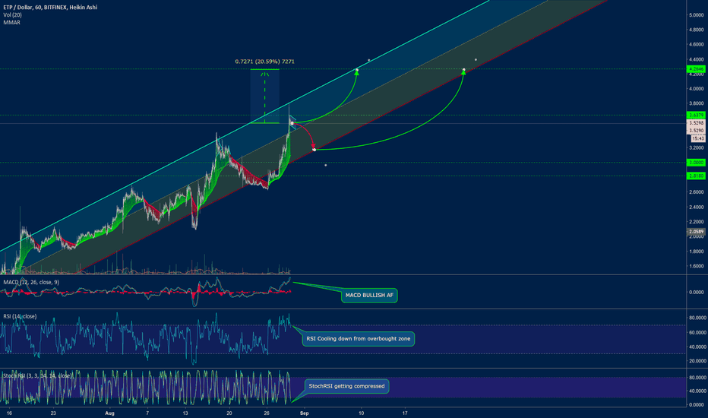Click the Sep date label on time axis
The width and height of the screenshot is (708, 418).
tap(305, 413)
